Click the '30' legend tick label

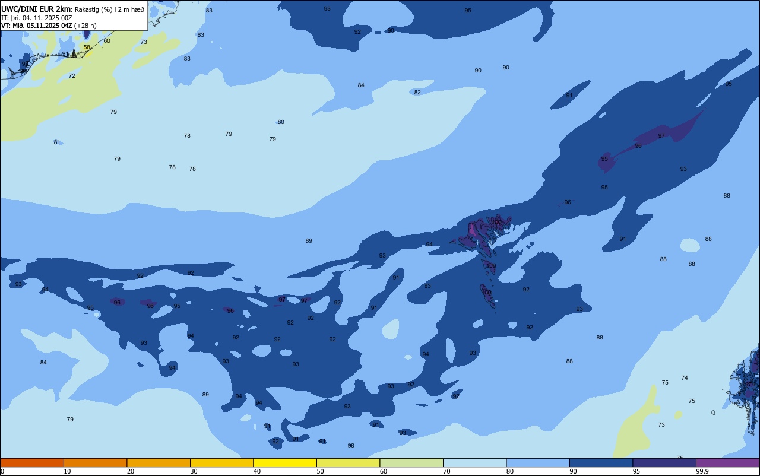[194, 471]
